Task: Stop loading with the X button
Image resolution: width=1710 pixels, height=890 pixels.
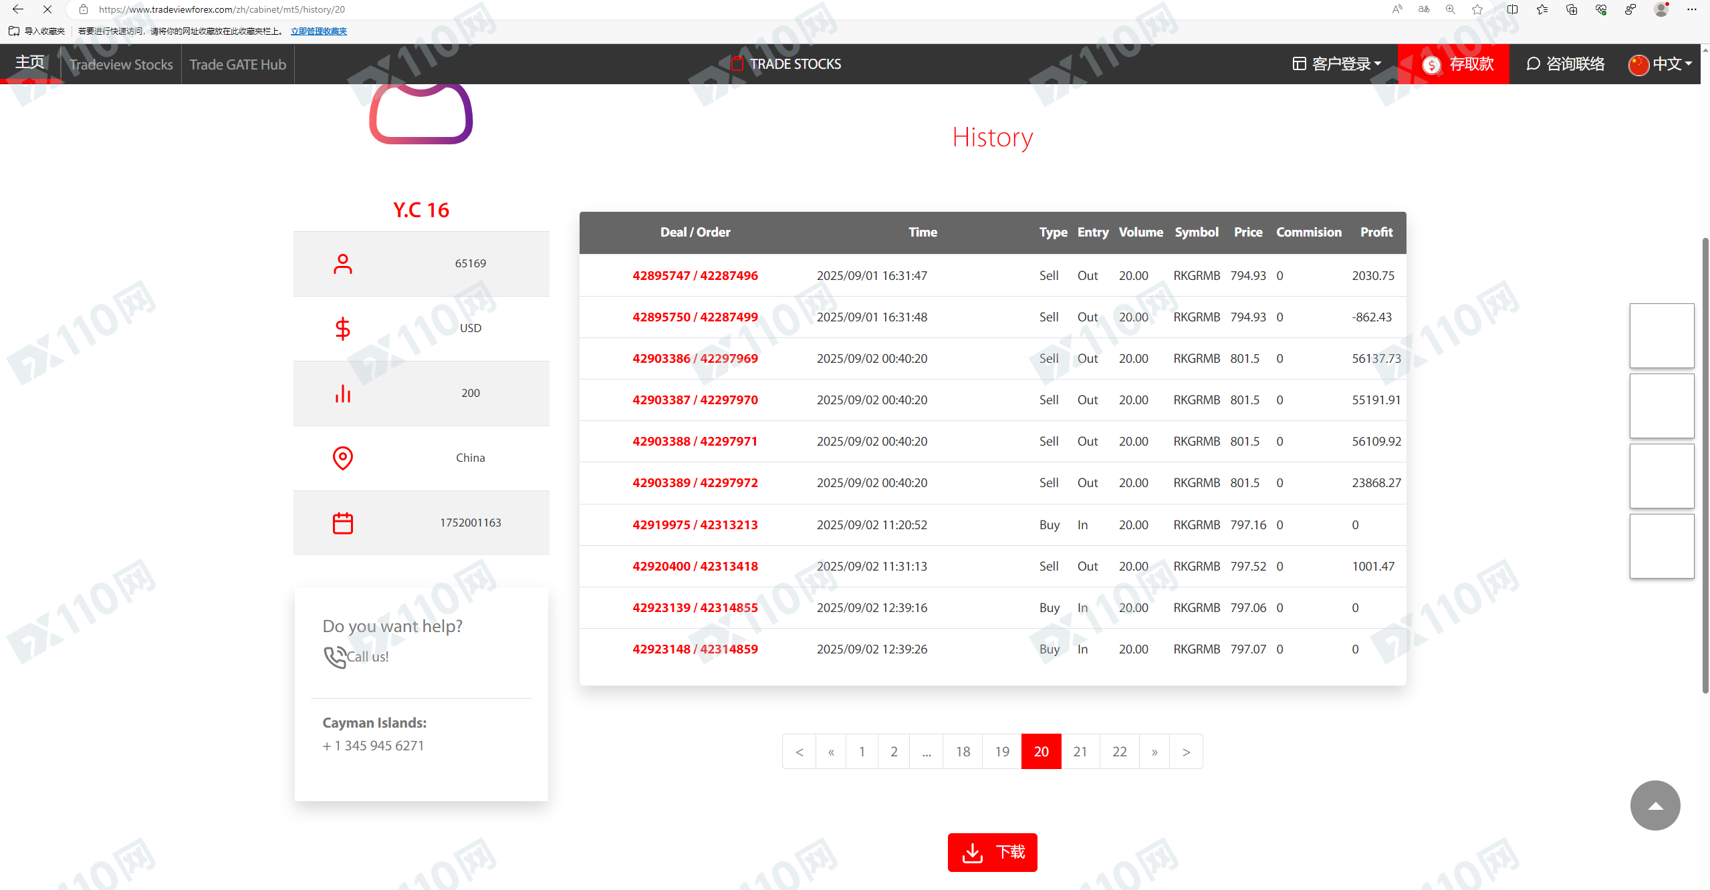Action: [47, 9]
